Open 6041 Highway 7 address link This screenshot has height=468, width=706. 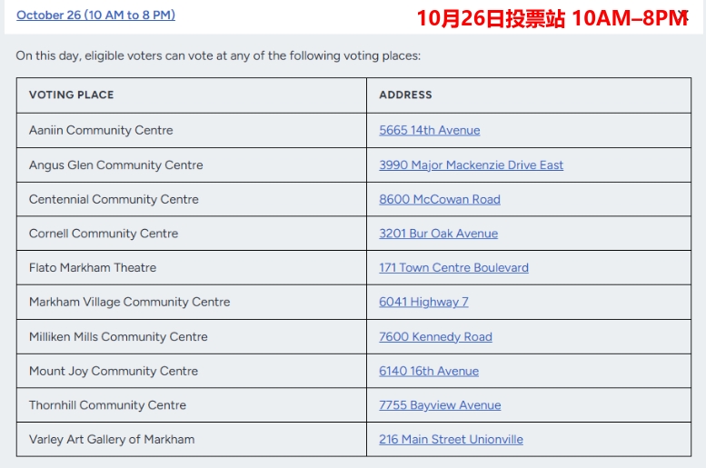(423, 302)
